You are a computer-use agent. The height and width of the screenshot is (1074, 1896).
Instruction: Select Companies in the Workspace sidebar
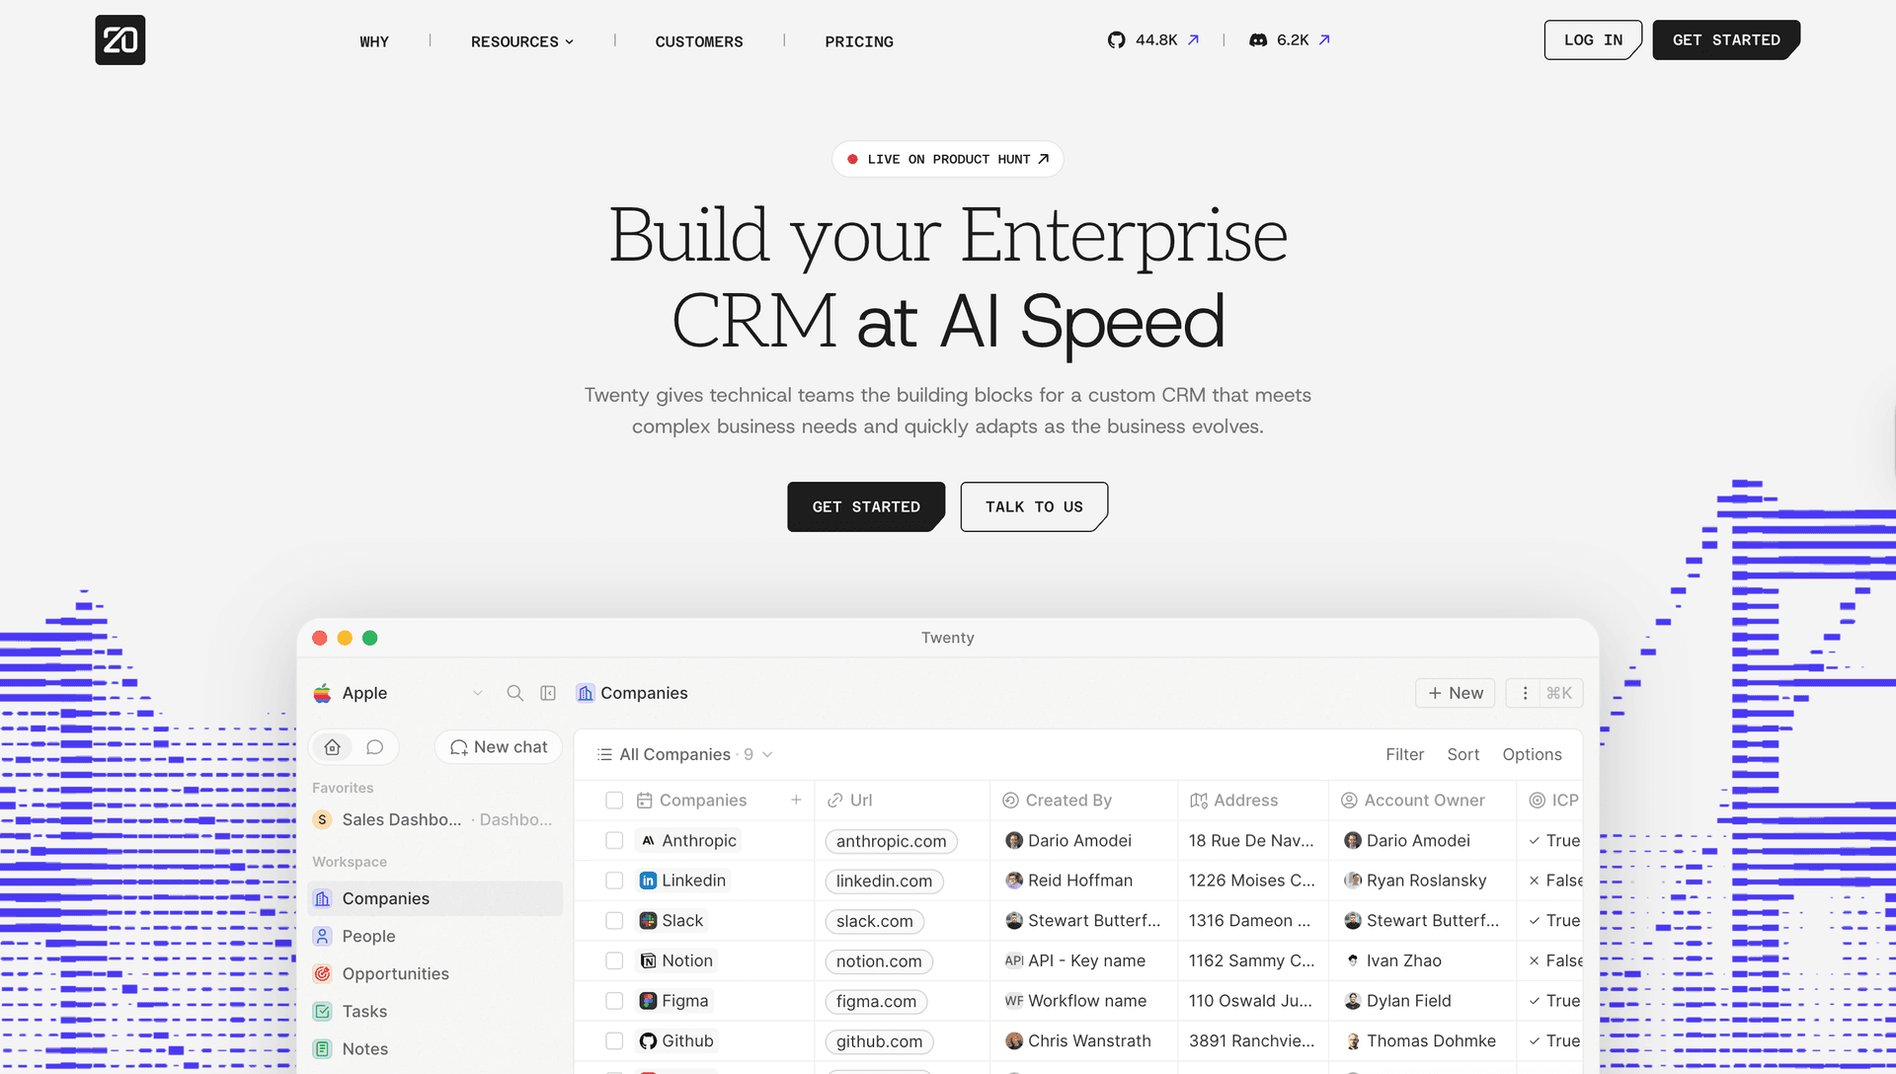pos(435,898)
